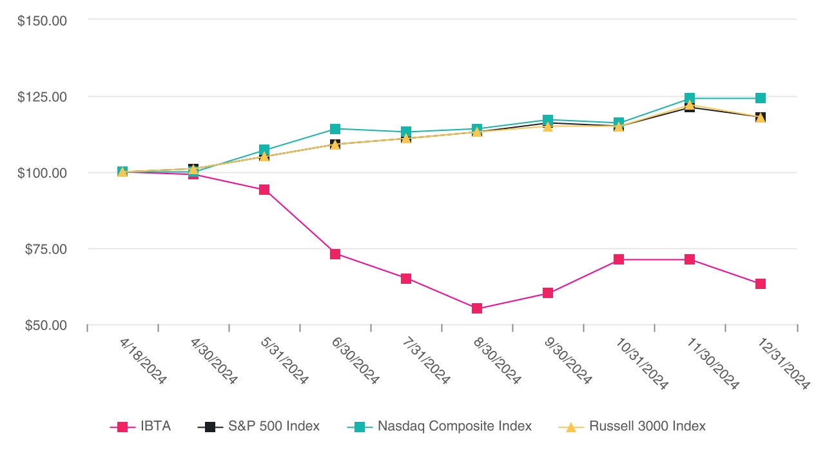The width and height of the screenshot is (816, 458).
Task: Click IBTA data point at 6/30/2024
Action: point(335,254)
